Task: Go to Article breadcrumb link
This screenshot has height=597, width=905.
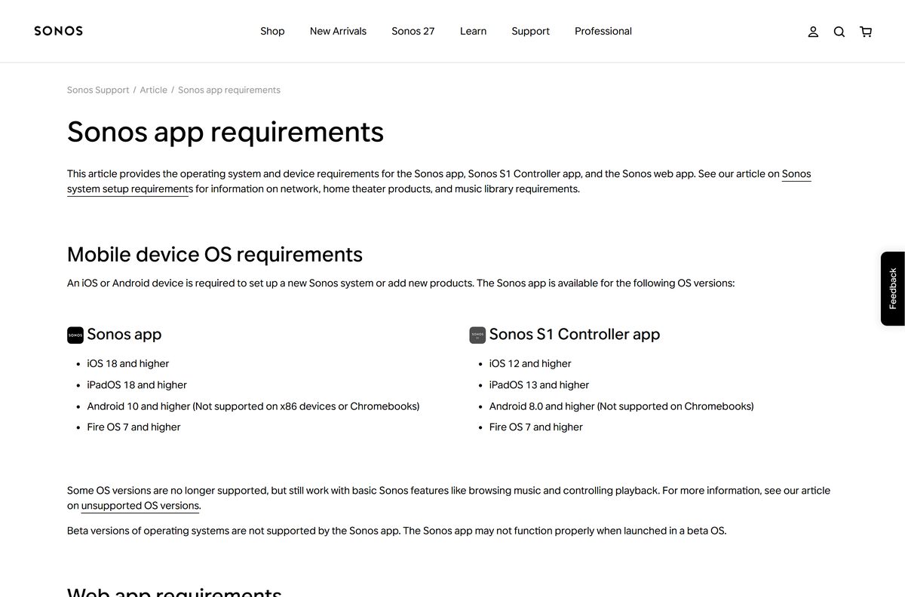Action: pos(153,90)
